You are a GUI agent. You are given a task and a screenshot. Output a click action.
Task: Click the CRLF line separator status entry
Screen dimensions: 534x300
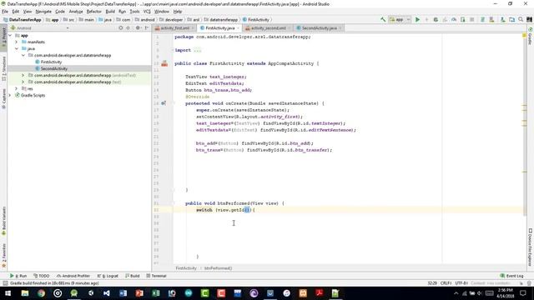point(446,283)
